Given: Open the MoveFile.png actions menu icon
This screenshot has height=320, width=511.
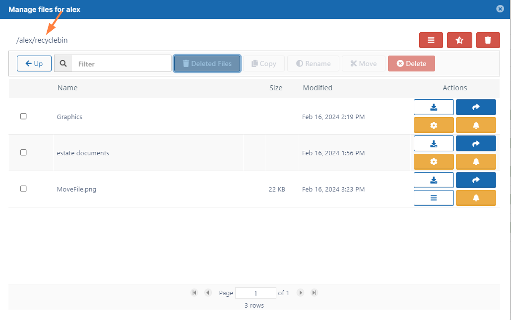Looking at the screenshot, I should (434, 198).
